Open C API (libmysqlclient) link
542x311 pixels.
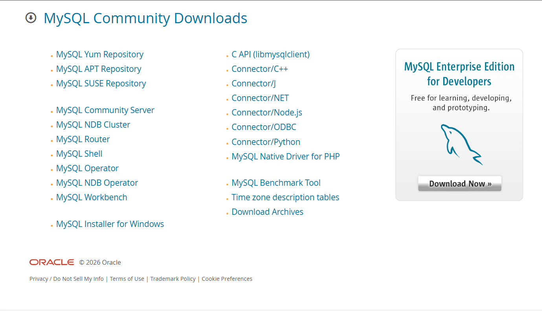pos(271,54)
